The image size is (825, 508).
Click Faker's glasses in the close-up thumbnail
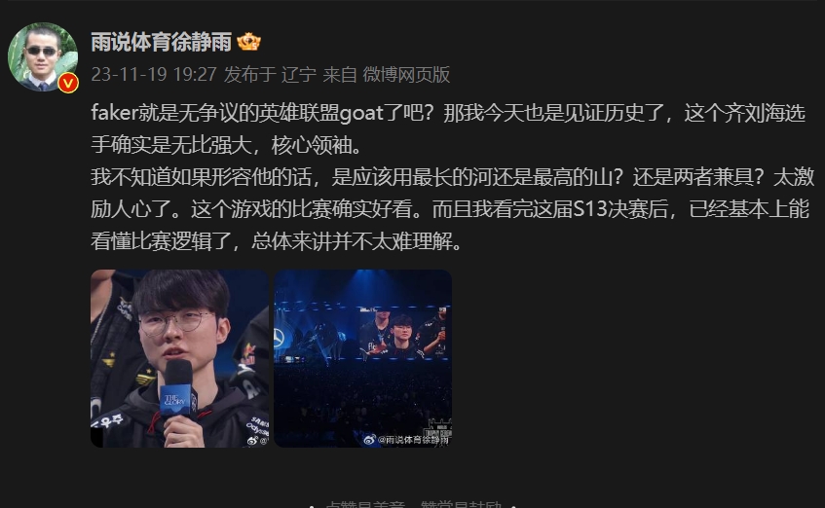[176, 321]
